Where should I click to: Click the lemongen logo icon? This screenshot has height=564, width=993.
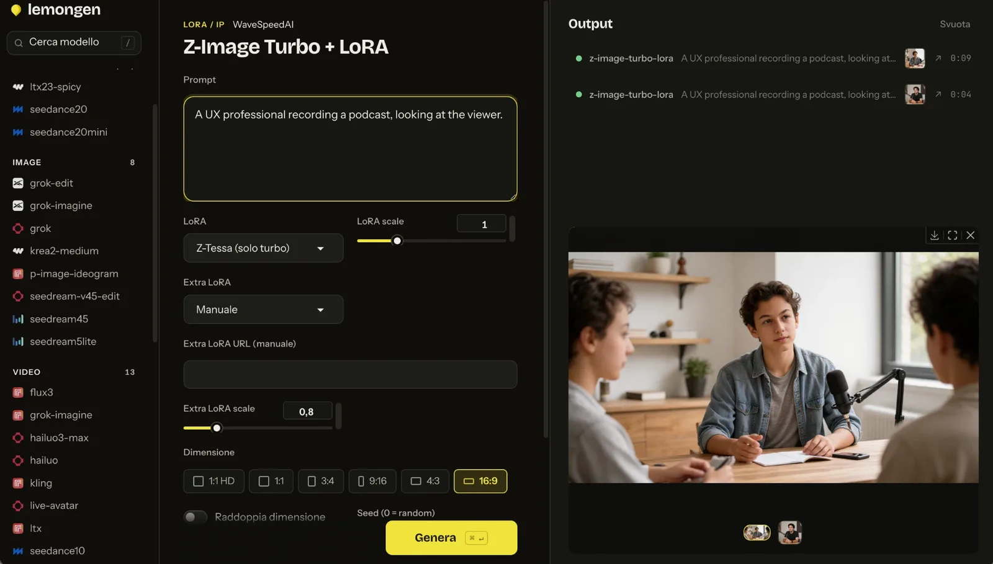pos(16,10)
